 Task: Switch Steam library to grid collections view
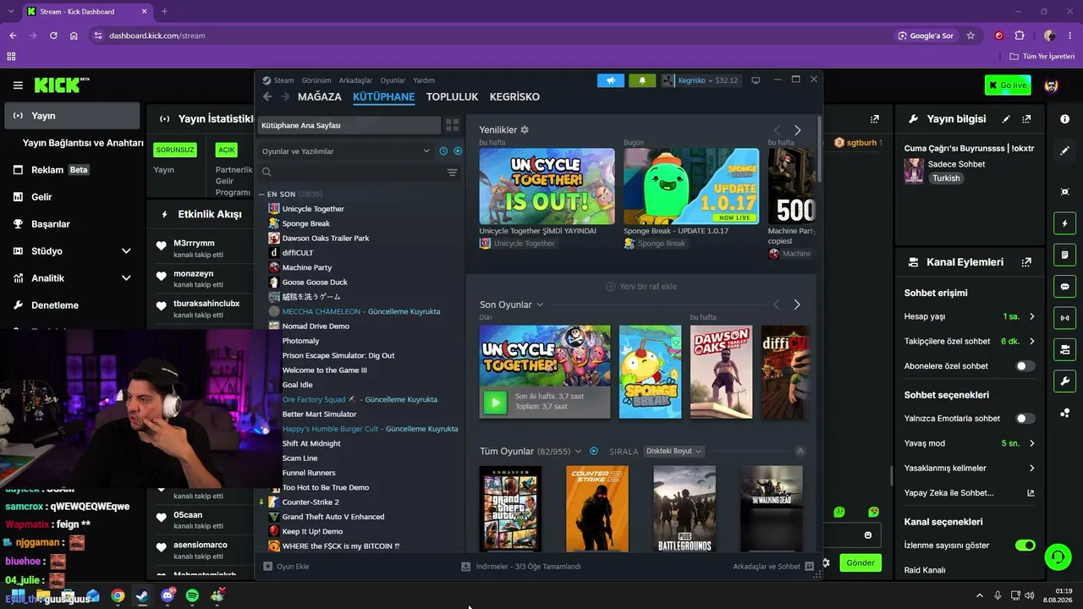(x=453, y=125)
